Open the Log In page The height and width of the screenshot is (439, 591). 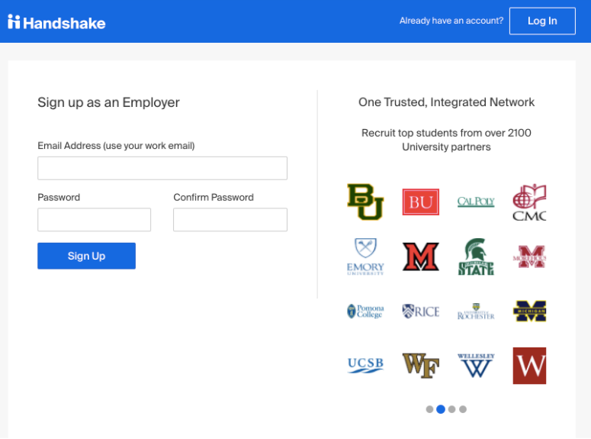tap(542, 21)
